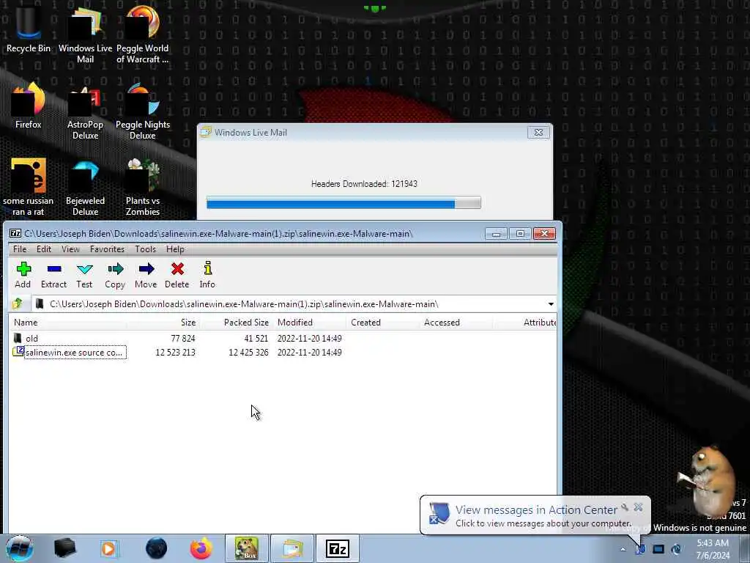The height and width of the screenshot is (563, 750).
Task: Show hidden system tray icons
Action: 623,549
